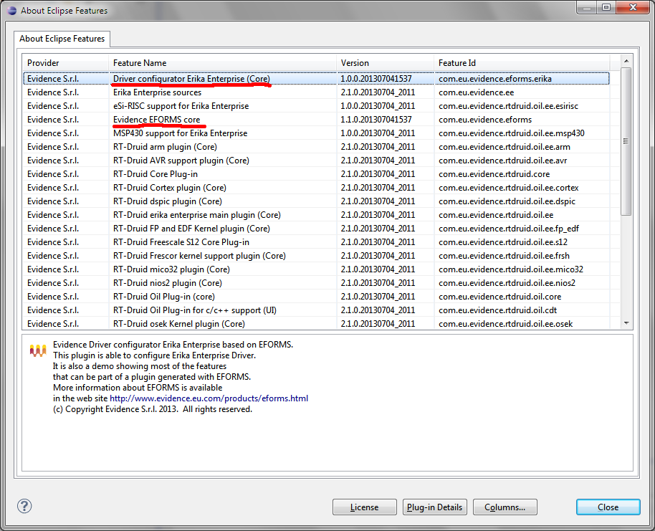Click the help question mark icon
The height and width of the screenshot is (531, 655).
coord(24,506)
